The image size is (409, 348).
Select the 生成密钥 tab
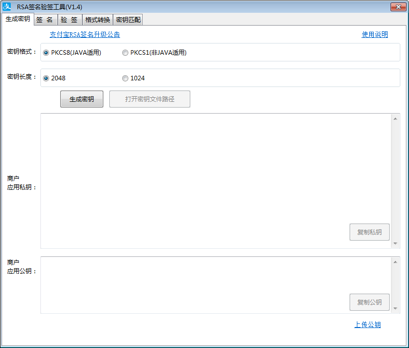(17, 19)
